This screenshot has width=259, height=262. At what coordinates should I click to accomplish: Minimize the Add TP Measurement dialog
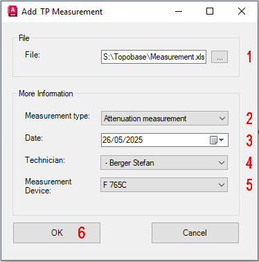click(x=179, y=11)
